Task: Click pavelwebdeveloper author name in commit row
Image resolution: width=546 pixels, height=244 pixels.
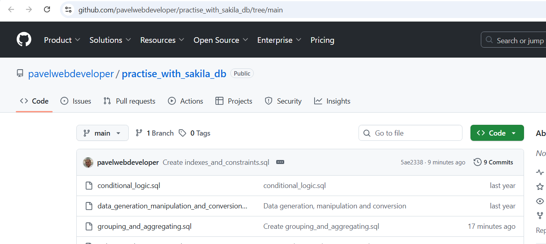Action: [128, 162]
